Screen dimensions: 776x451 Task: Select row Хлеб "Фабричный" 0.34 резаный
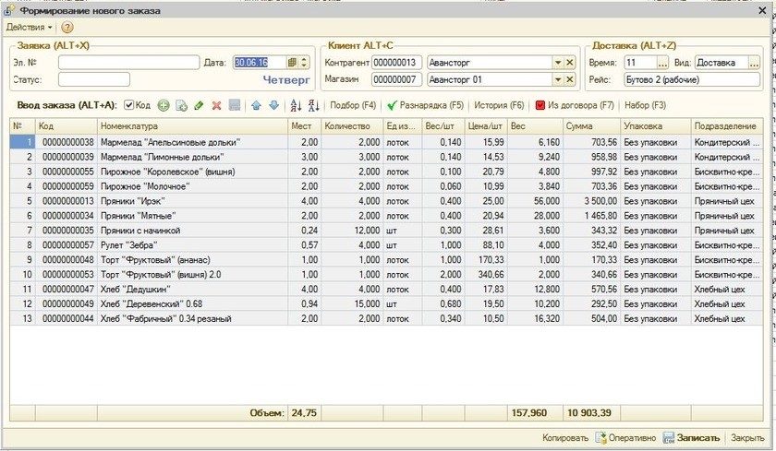click(x=386, y=318)
